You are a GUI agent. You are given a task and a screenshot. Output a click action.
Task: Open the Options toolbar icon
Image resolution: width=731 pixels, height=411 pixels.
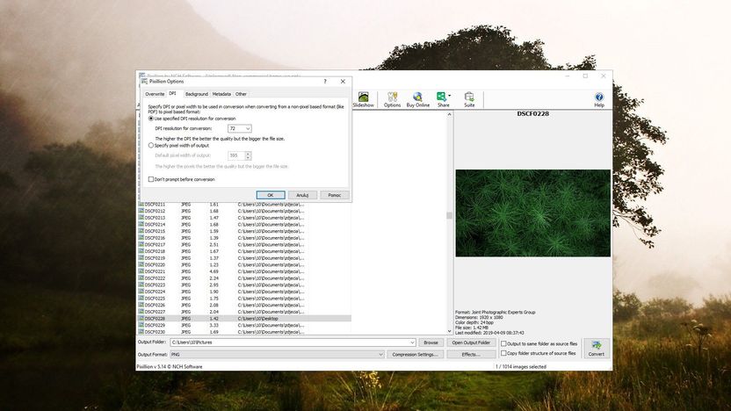(x=392, y=97)
